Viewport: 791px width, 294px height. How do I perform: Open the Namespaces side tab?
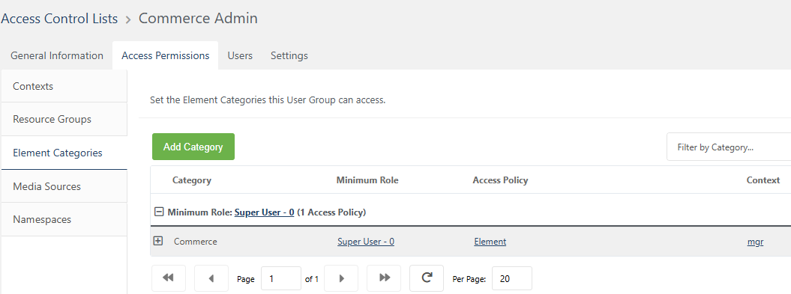(64, 219)
